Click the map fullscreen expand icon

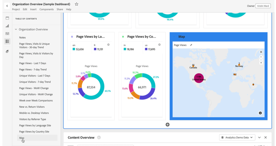point(261,52)
